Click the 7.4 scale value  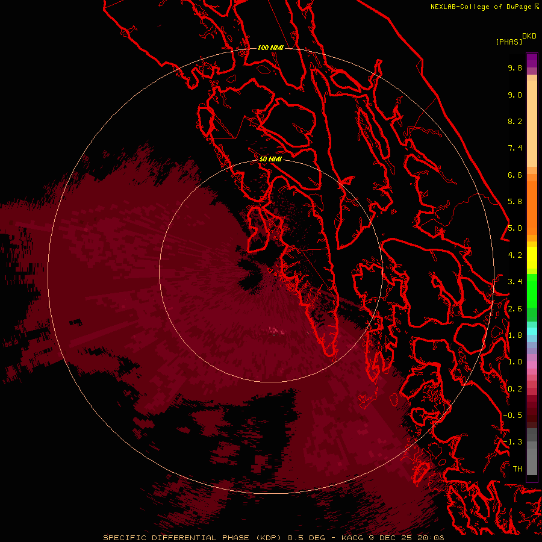(515, 148)
